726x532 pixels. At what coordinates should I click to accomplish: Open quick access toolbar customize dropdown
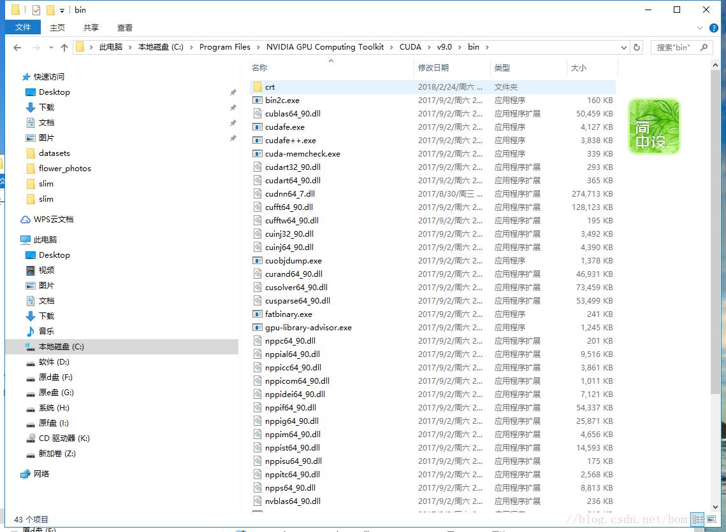[62, 10]
